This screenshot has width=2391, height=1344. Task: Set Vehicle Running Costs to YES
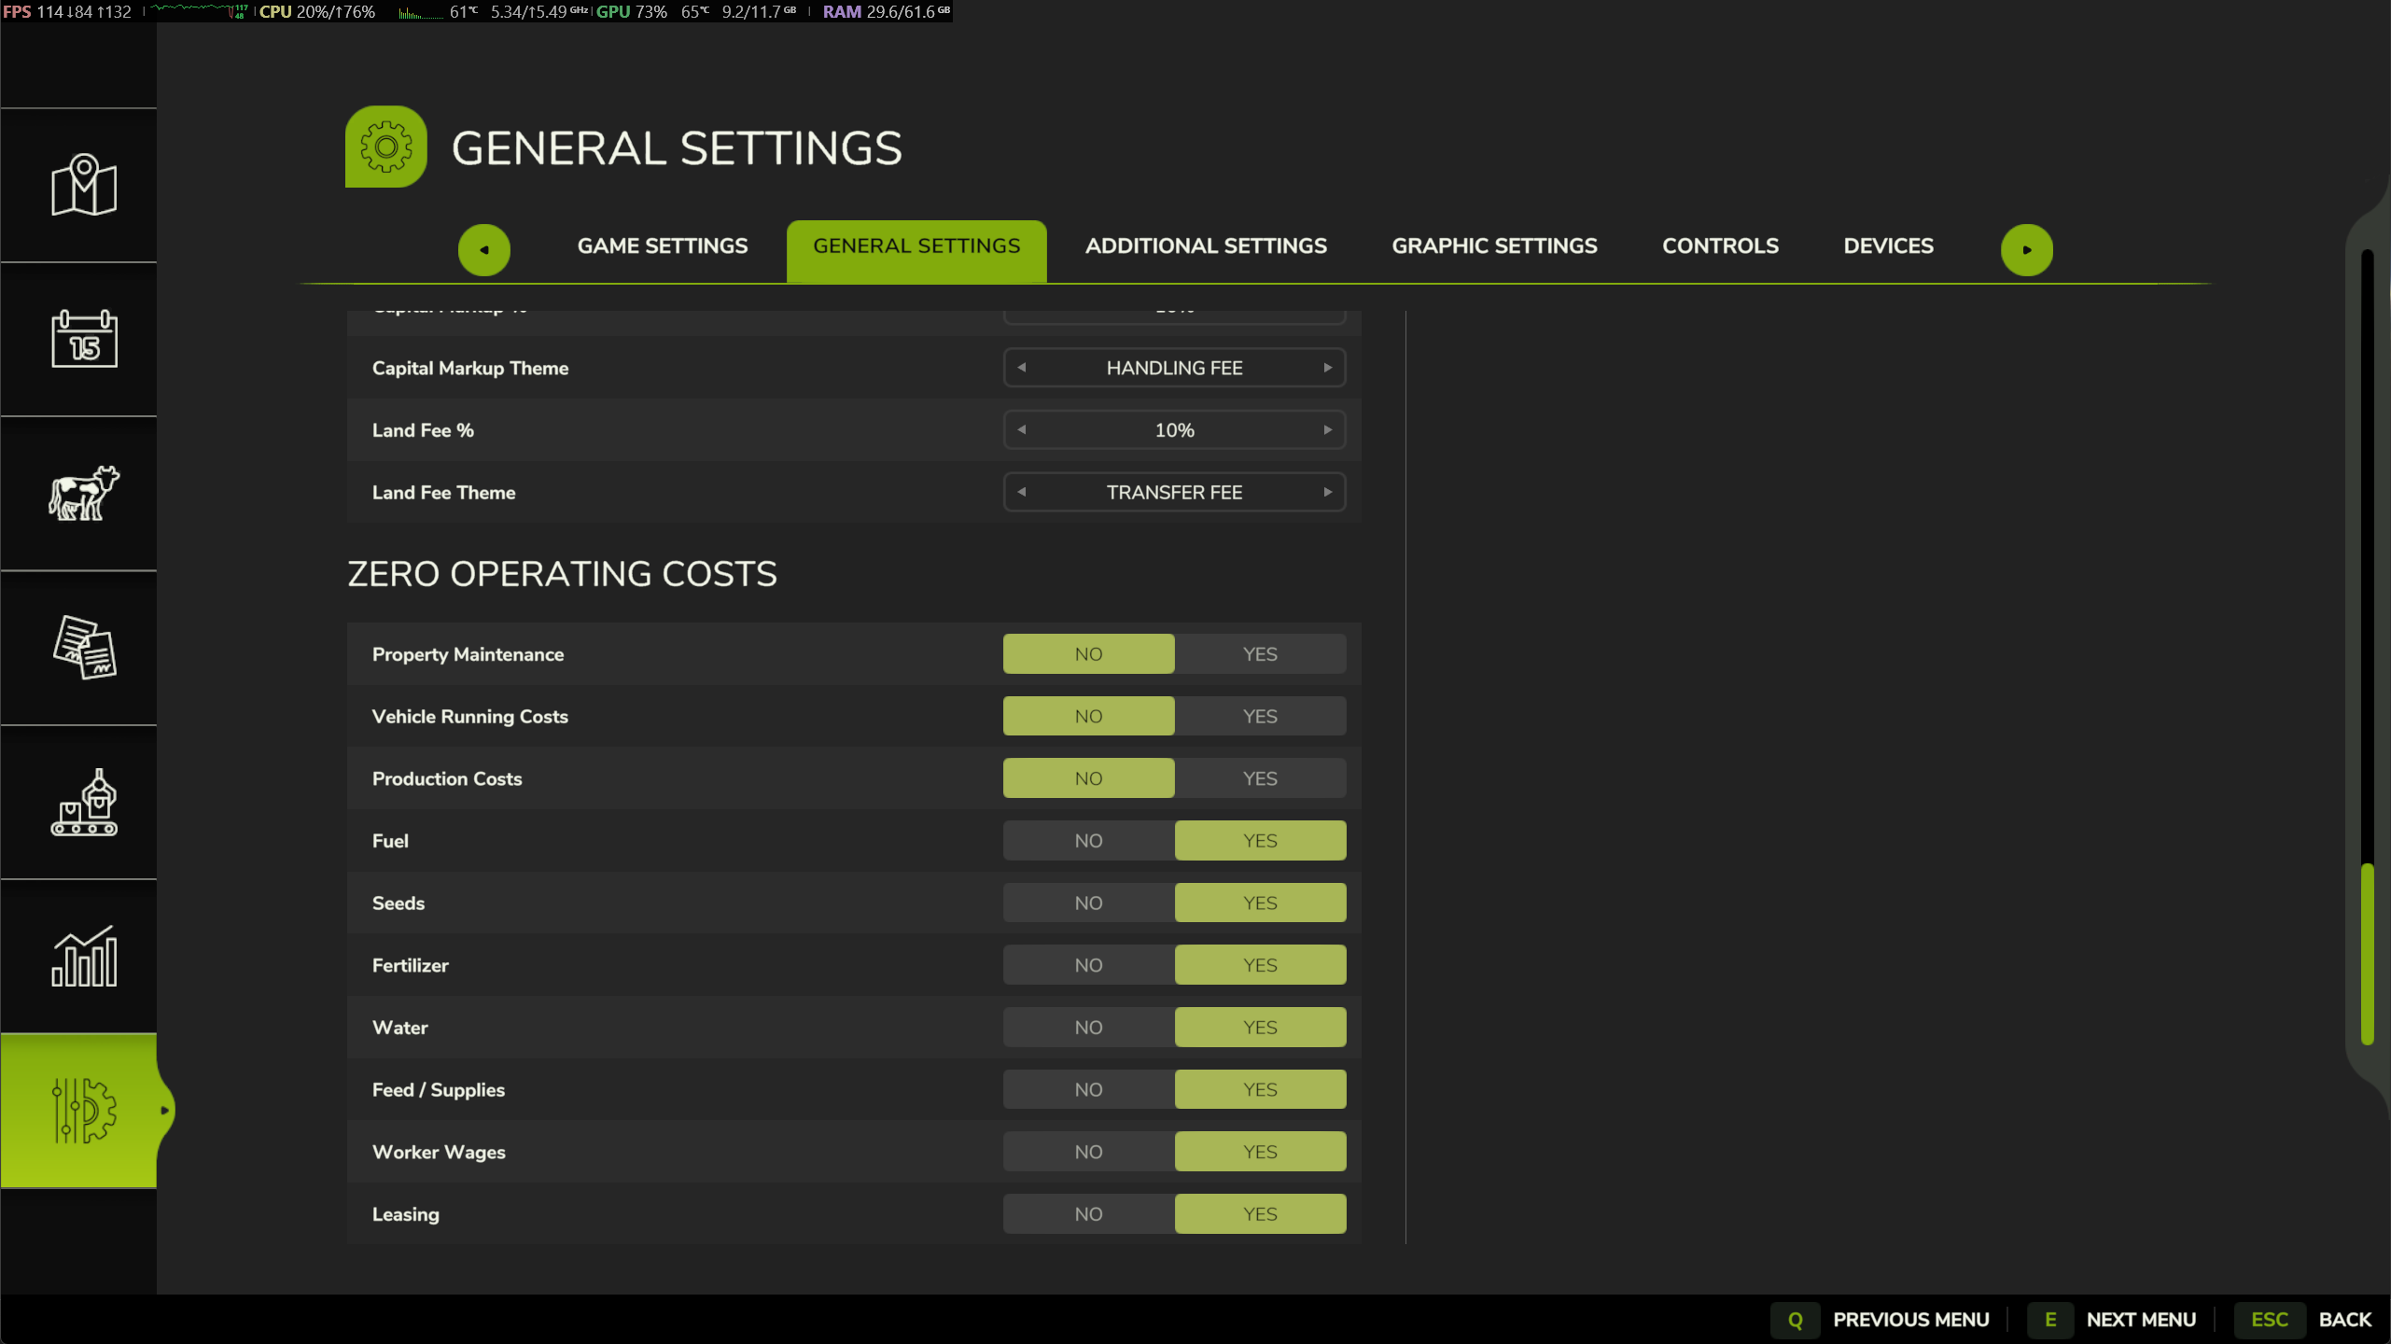click(x=1260, y=717)
